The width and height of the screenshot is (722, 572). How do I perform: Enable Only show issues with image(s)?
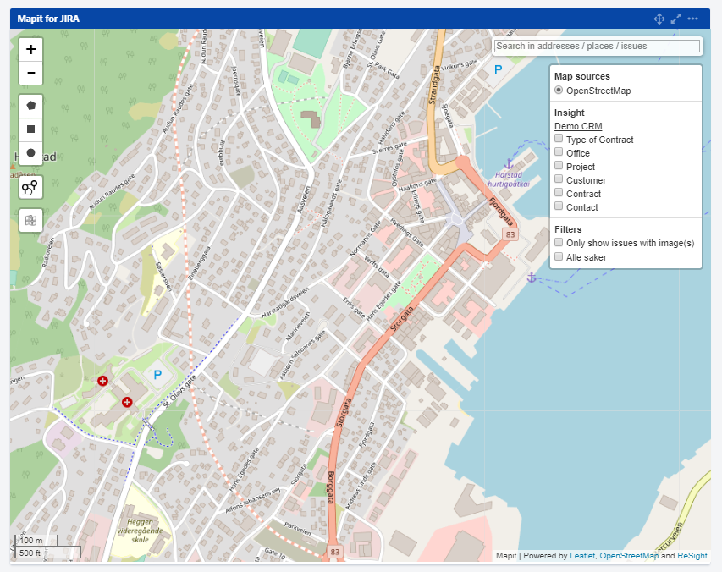tap(559, 243)
